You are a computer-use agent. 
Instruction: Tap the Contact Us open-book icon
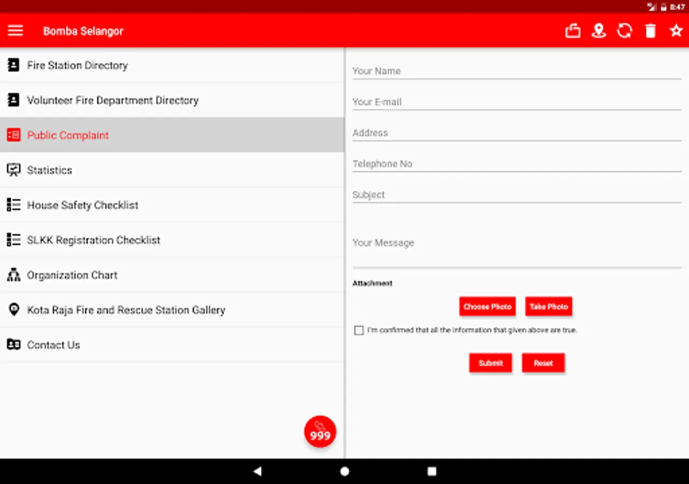point(13,345)
